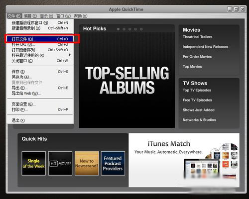Select fifth Hot Picks page dot
Viewport: 249px width, 199px height.
tap(141, 29)
